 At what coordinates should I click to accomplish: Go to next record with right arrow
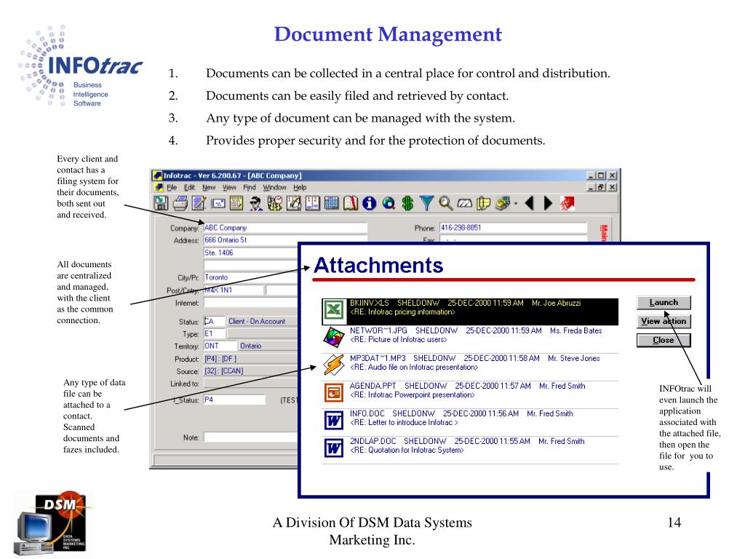click(x=548, y=204)
